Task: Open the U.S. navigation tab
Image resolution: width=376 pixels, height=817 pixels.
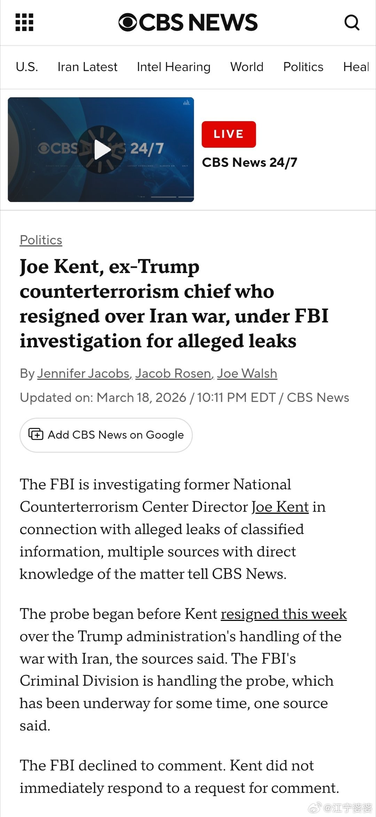Action: click(27, 67)
